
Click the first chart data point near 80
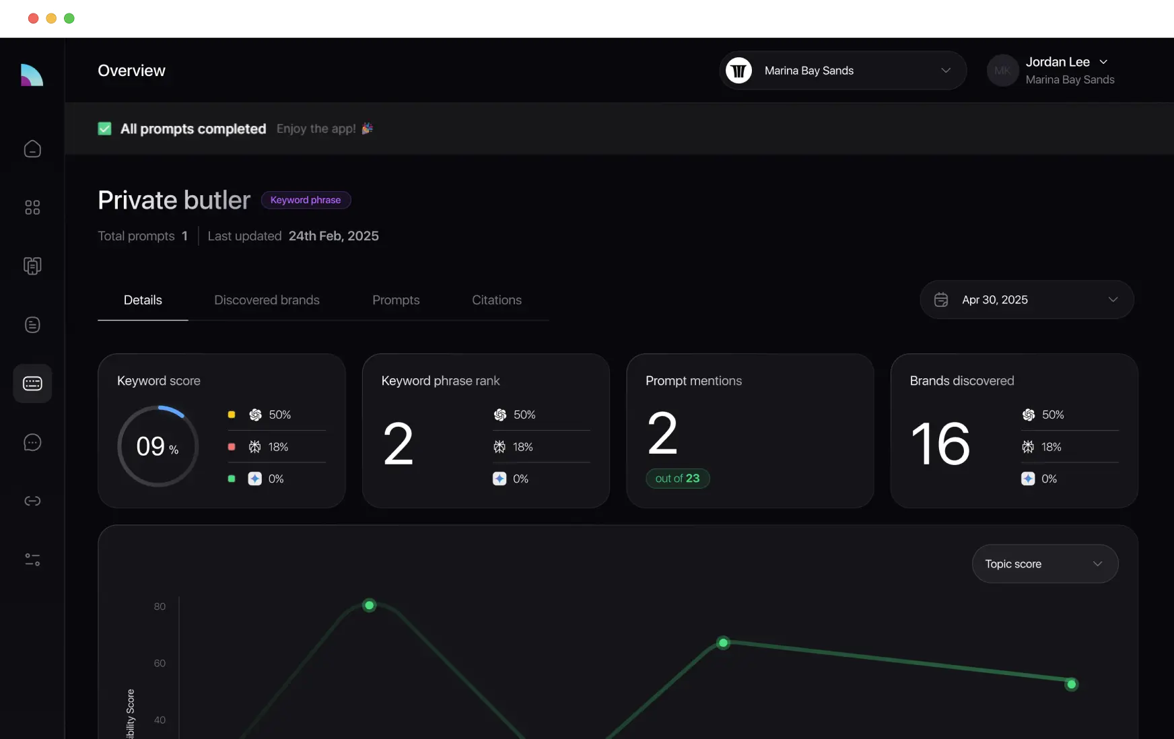369,606
